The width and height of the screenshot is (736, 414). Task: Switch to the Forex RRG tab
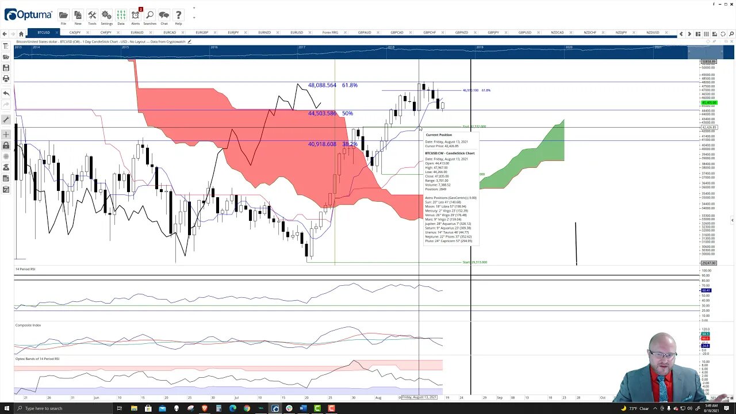point(331,33)
